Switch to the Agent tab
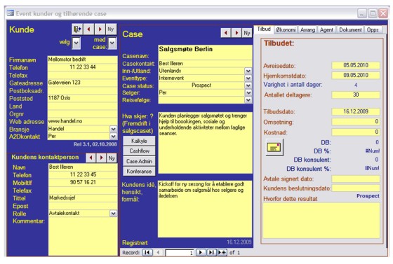 pyautogui.click(x=326, y=29)
